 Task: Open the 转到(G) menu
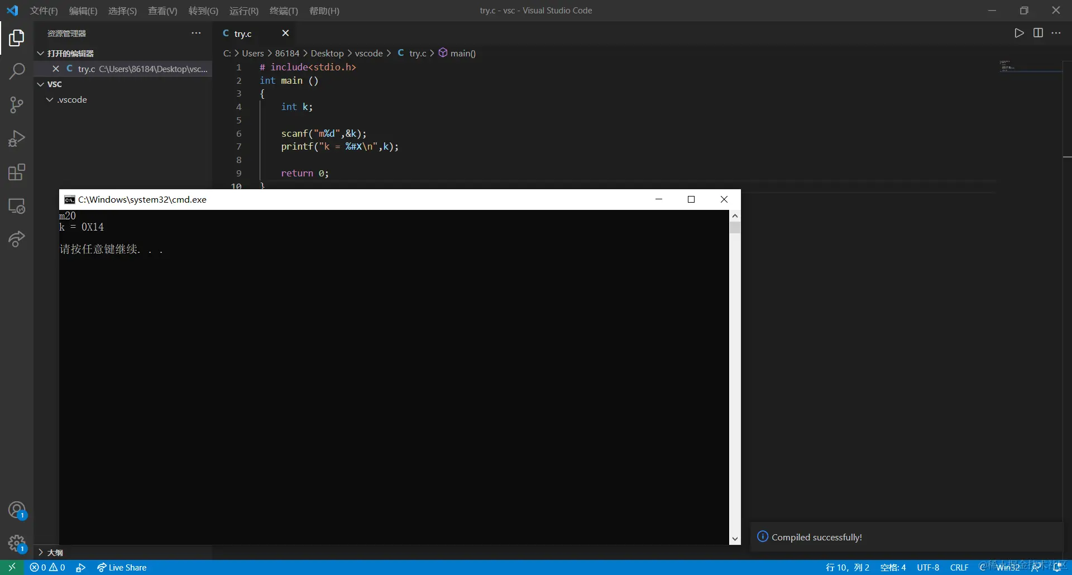(203, 11)
